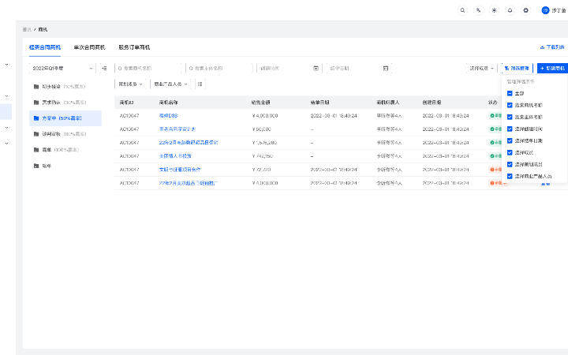Viewport: 568px width, 355px height.
Task: Switch to the 单次合同商机 tab
Action: click(89, 47)
